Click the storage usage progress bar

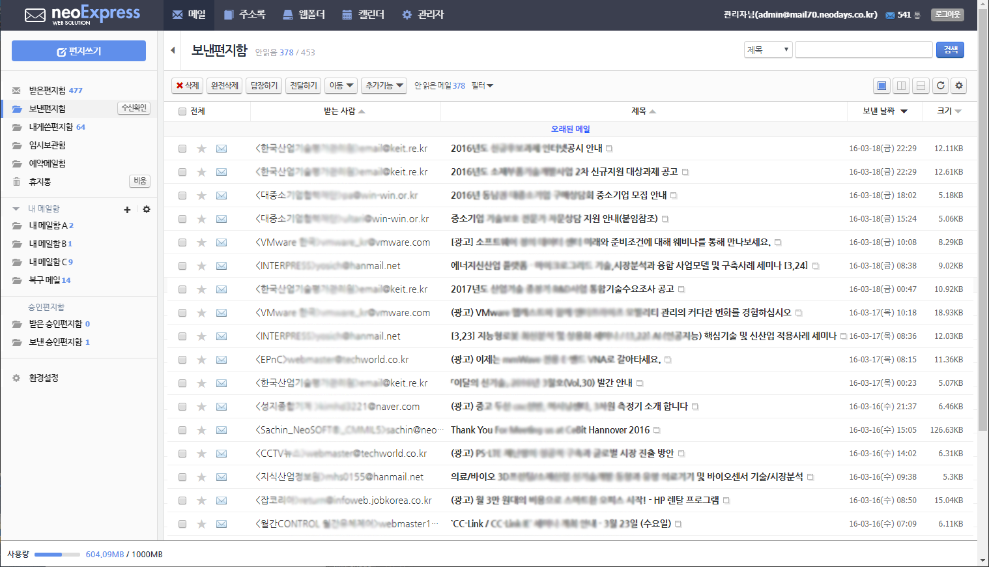point(57,555)
